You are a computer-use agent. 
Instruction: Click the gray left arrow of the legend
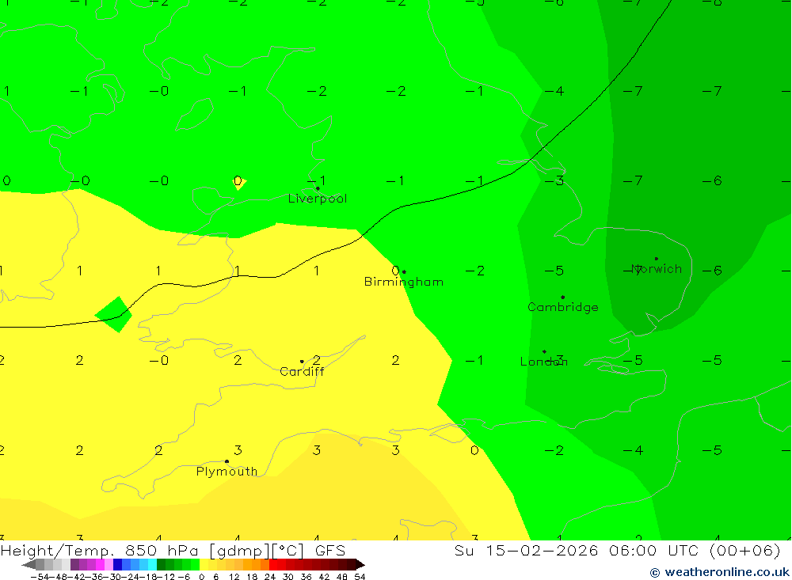tap(29, 565)
